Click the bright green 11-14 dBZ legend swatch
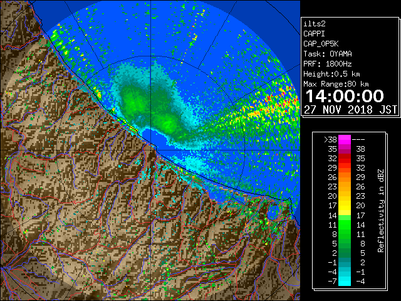This screenshot has width=401, height=301. (x=345, y=224)
